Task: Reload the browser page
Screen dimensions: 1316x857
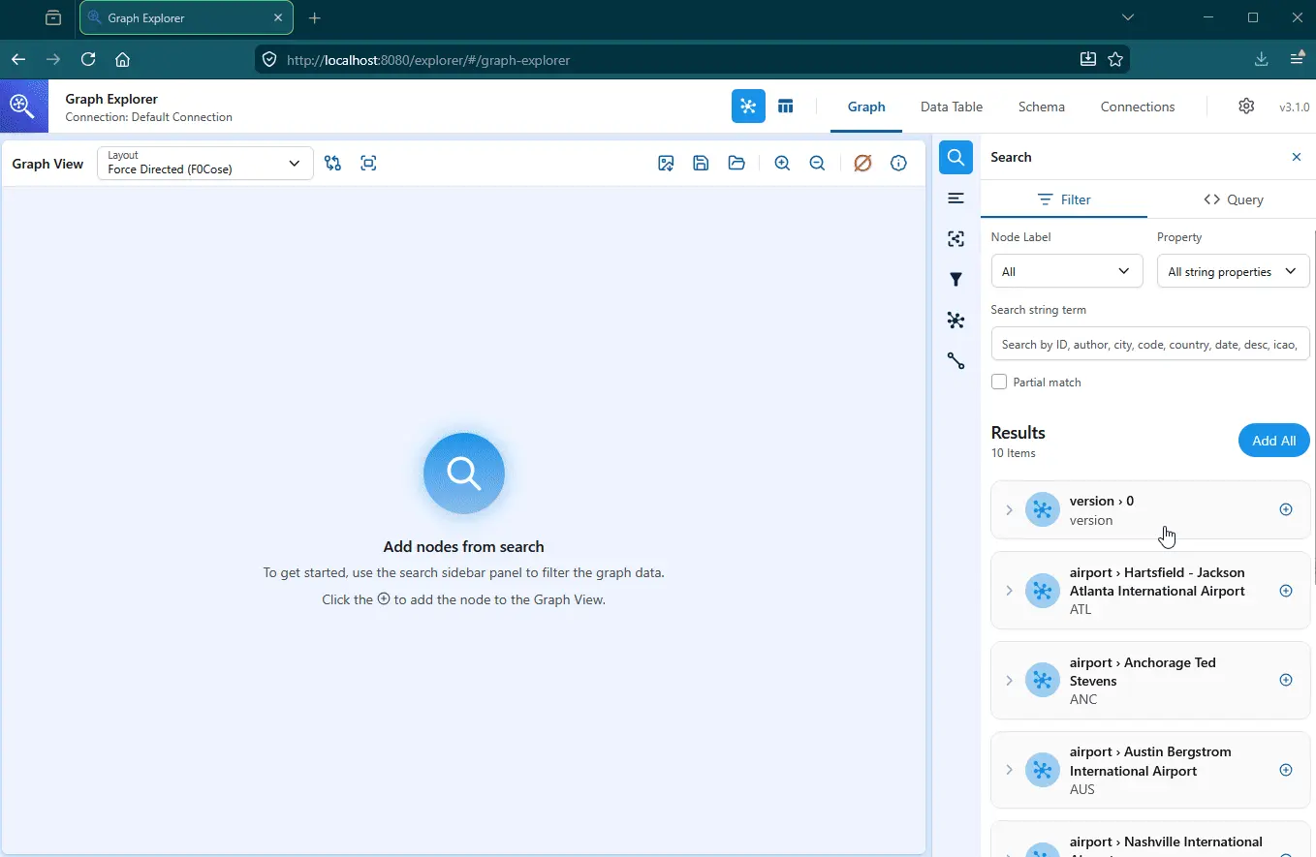Action: point(88,59)
